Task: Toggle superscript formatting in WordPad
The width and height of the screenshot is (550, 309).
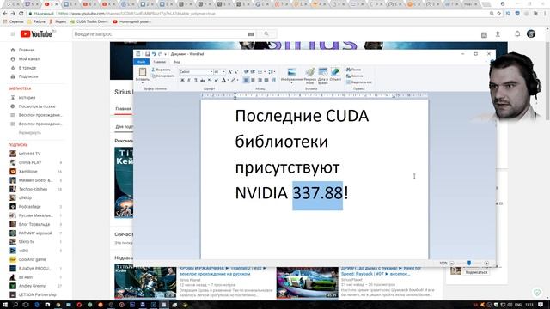Action: pyautogui.click(x=216, y=80)
